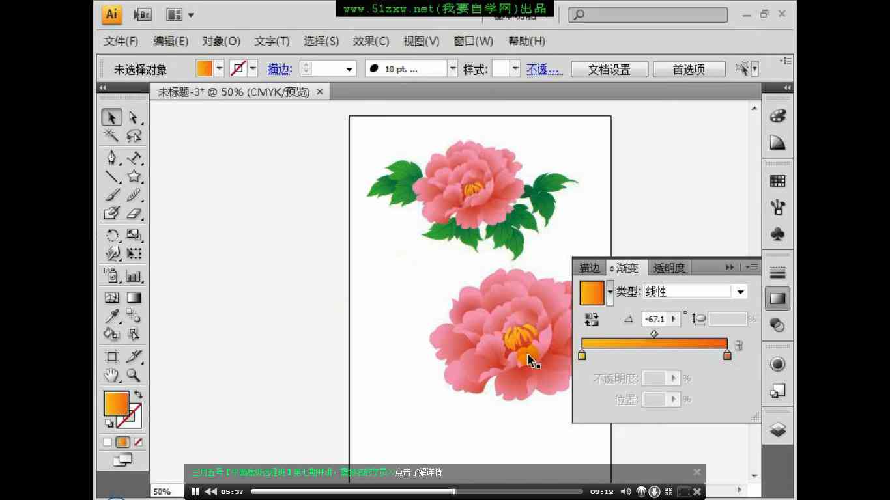This screenshot has width=890, height=500.
Task: Switch to the 透明度 panel tab
Action: pos(669,268)
